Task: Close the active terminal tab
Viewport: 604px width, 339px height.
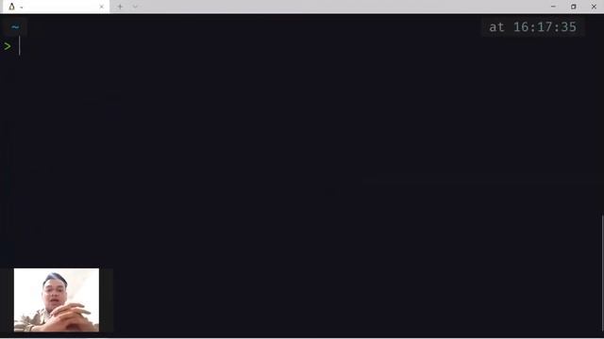Action: (102, 7)
